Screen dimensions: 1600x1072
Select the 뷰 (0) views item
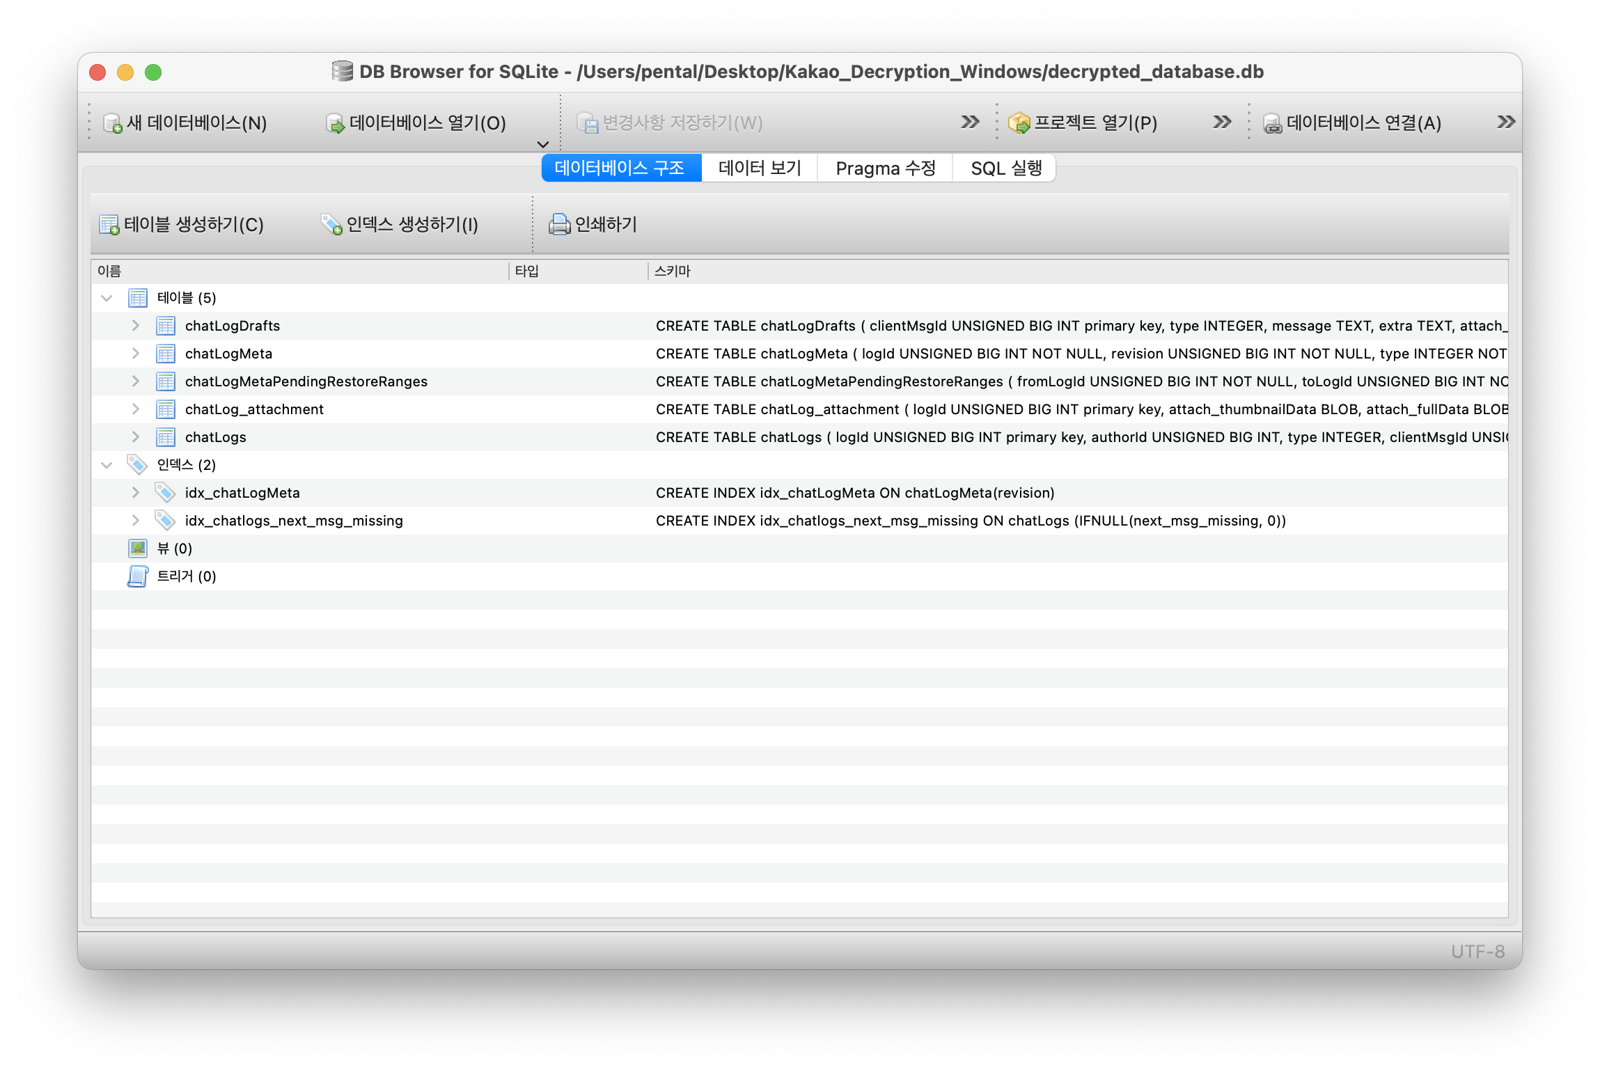[174, 549]
